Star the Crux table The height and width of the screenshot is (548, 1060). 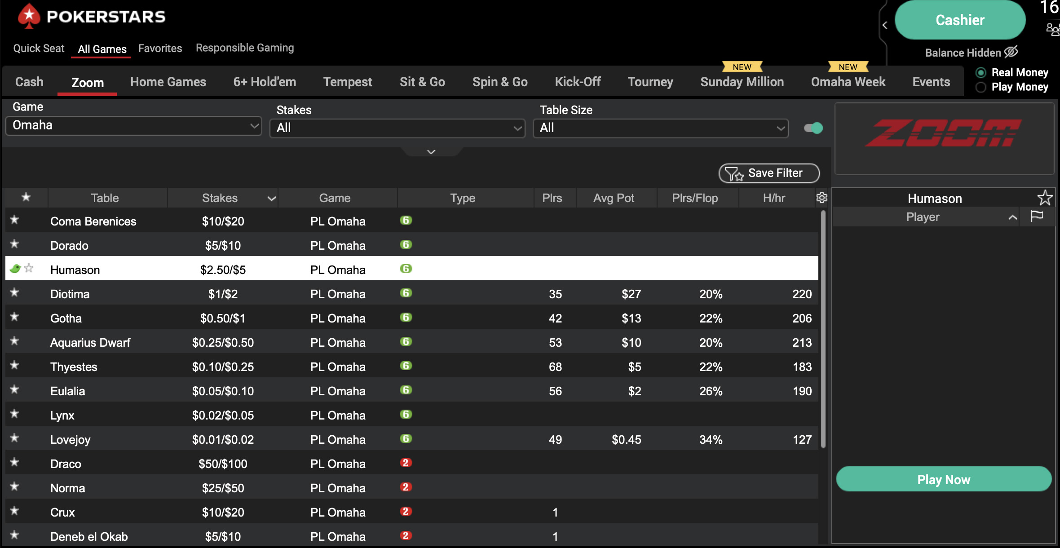tap(14, 511)
